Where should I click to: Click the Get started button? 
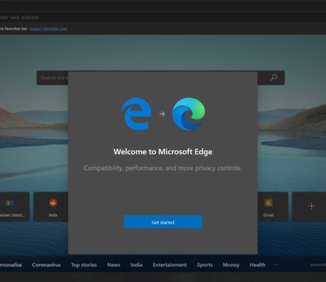(163, 222)
